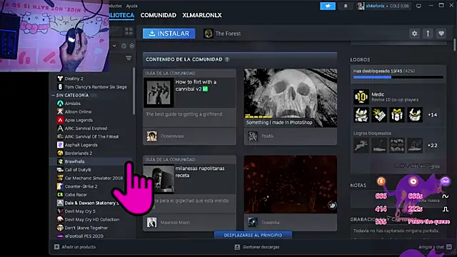
Task: Open the notifications bell icon
Action: pyautogui.click(x=346, y=6)
